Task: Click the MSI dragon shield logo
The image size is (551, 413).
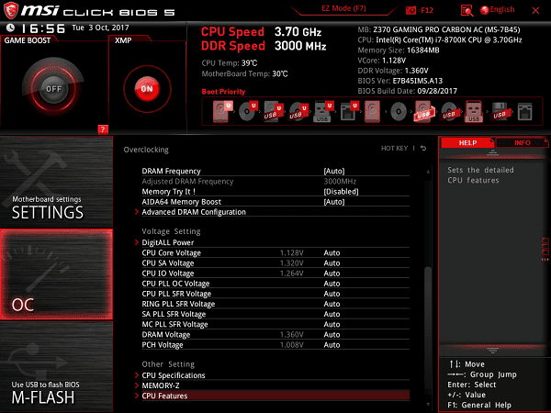Action: [x=10, y=10]
